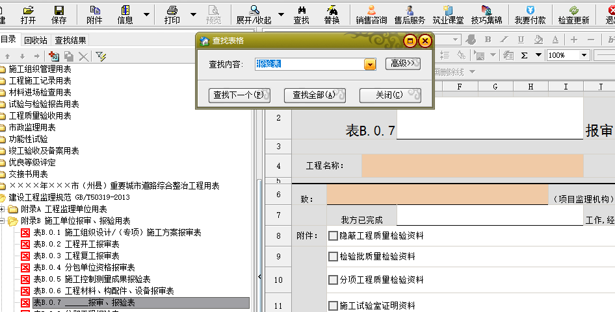Expand the 附录A 工程监理单位用表 tree node

click(3, 209)
